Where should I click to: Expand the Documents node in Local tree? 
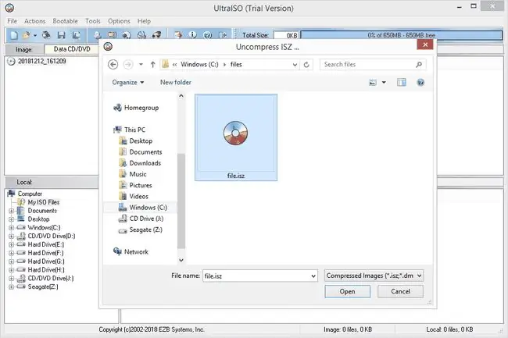12,211
